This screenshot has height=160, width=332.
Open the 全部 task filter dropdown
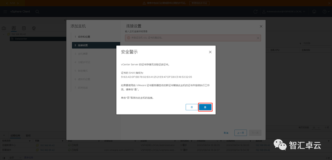click(x=15, y=158)
